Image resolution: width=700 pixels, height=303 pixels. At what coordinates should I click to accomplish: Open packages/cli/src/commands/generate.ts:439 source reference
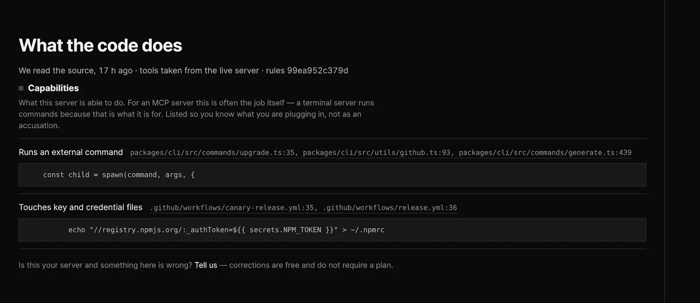[545, 153]
